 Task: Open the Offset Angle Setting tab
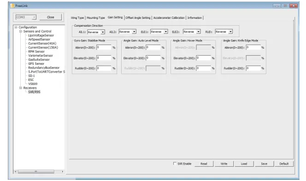(138, 18)
